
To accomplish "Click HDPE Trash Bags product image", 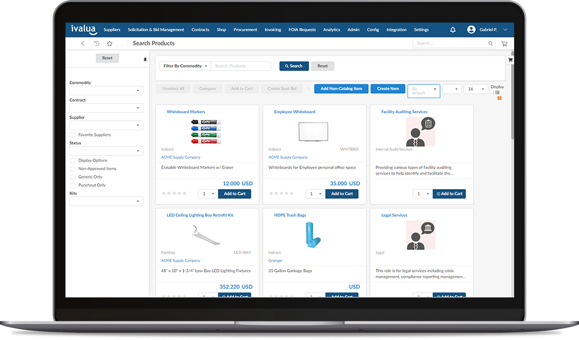I will coord(313,235).
